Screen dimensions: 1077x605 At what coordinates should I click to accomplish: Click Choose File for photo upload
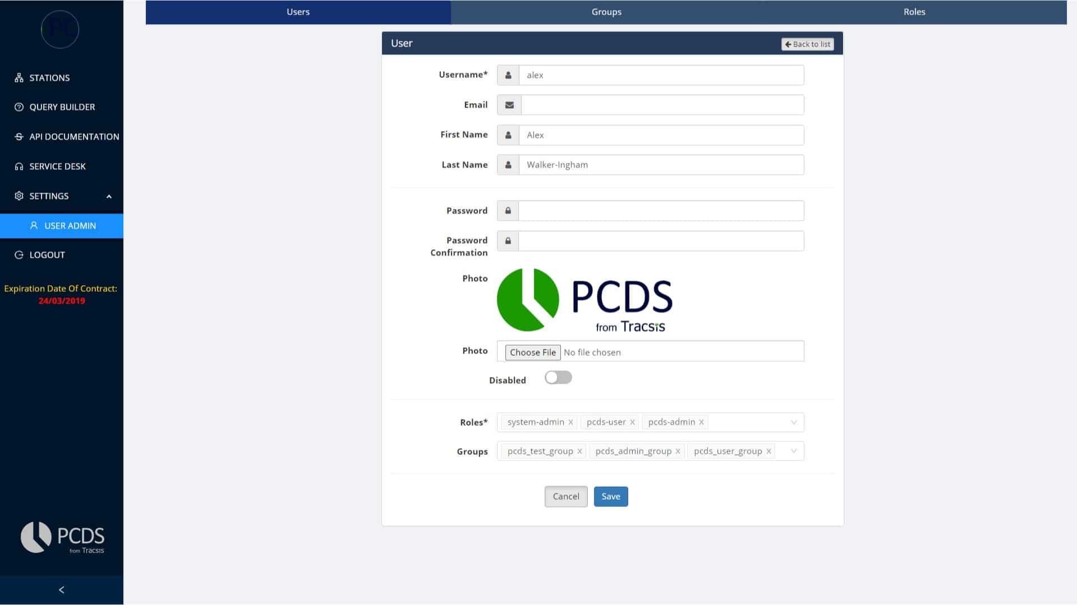(x=532, y=352)
